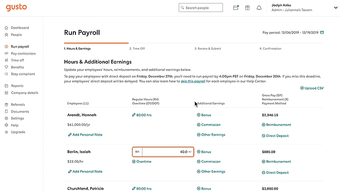Select the Time Off step
Screen dimensions: 341x191
(137, 49)
